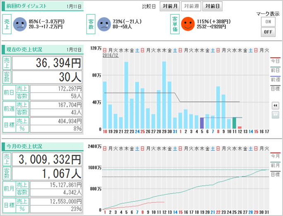Click the purple bar for January 5

tap(202, 123)
